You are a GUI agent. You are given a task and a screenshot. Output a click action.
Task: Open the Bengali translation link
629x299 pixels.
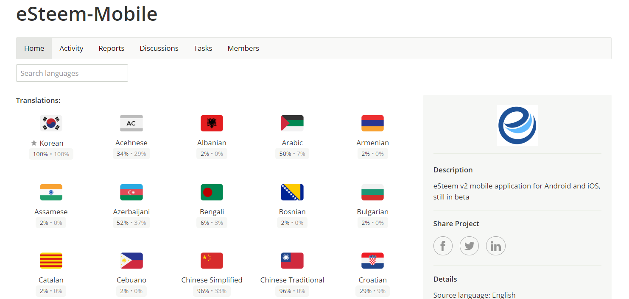click(x=212, y=212)
